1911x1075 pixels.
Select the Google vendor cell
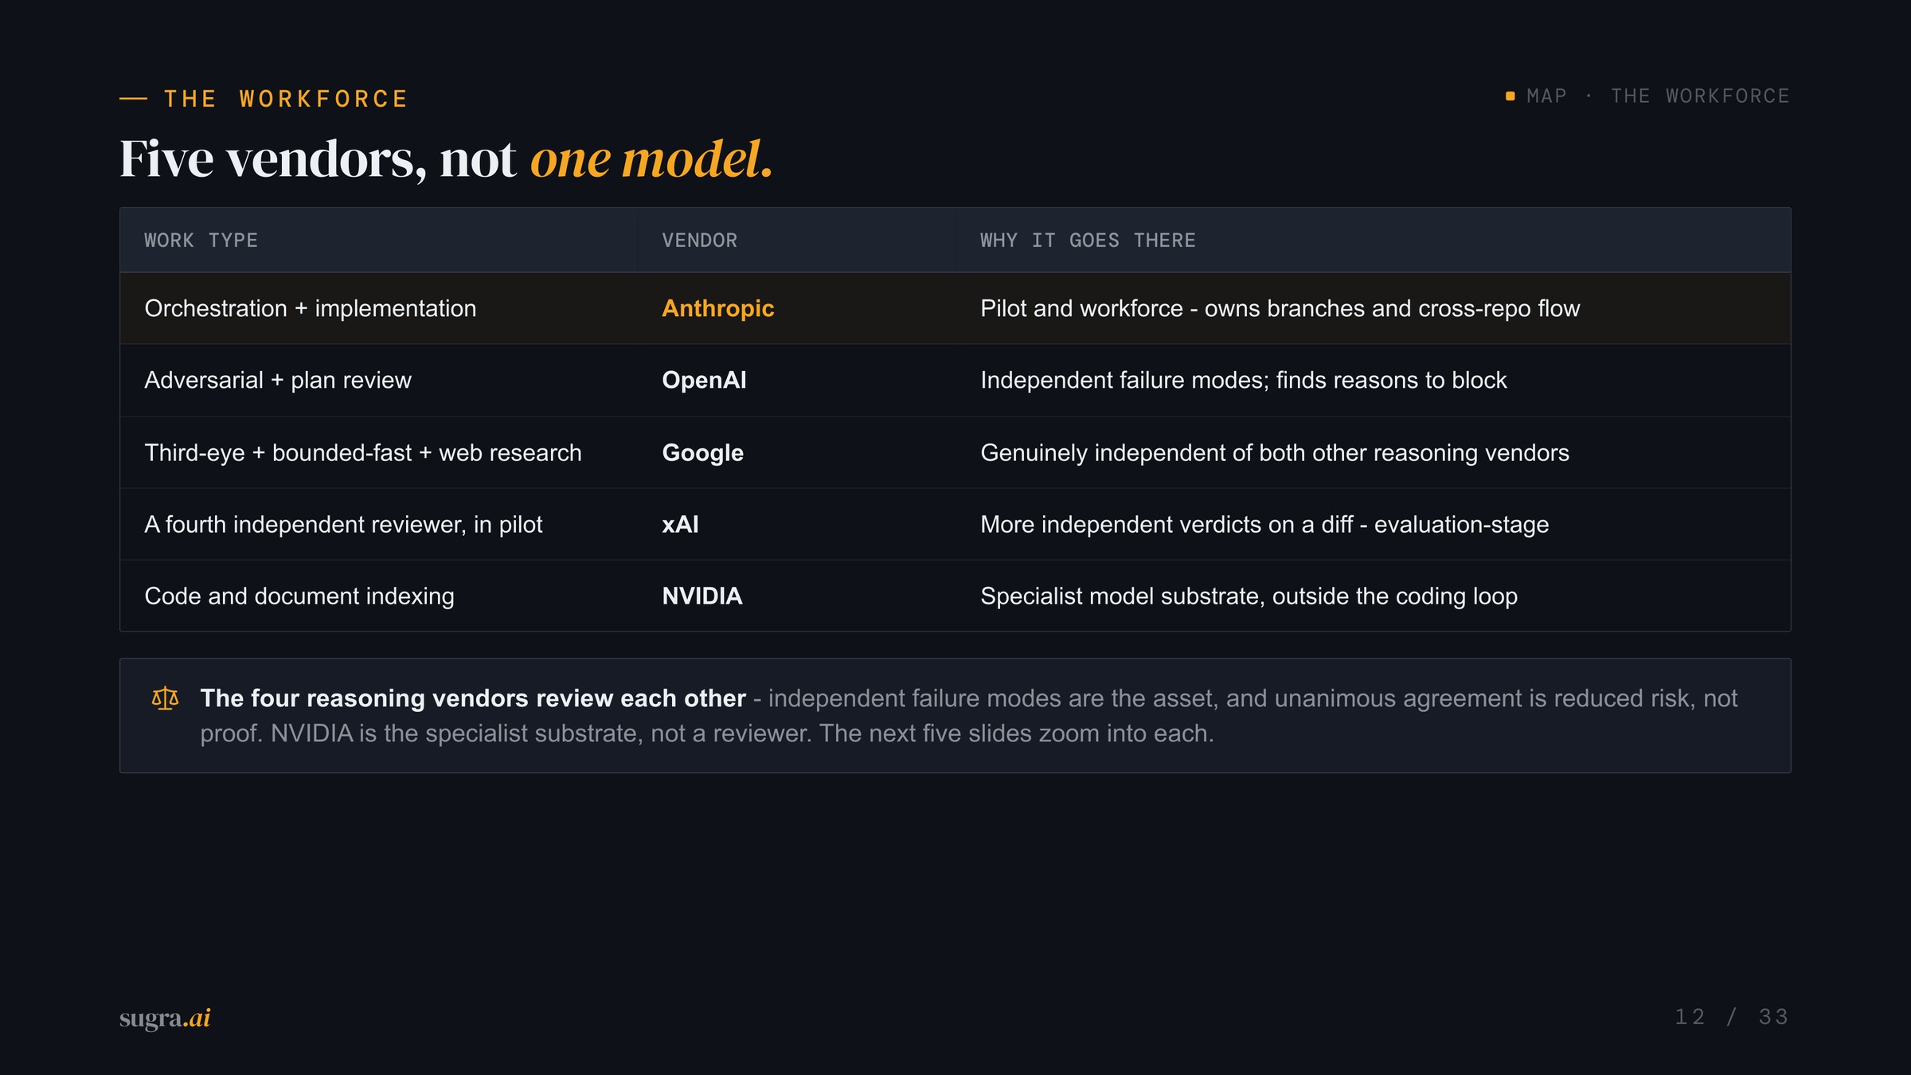[x=796, y=452]
